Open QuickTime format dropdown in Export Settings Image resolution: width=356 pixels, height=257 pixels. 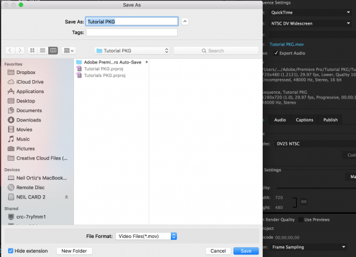310,12
